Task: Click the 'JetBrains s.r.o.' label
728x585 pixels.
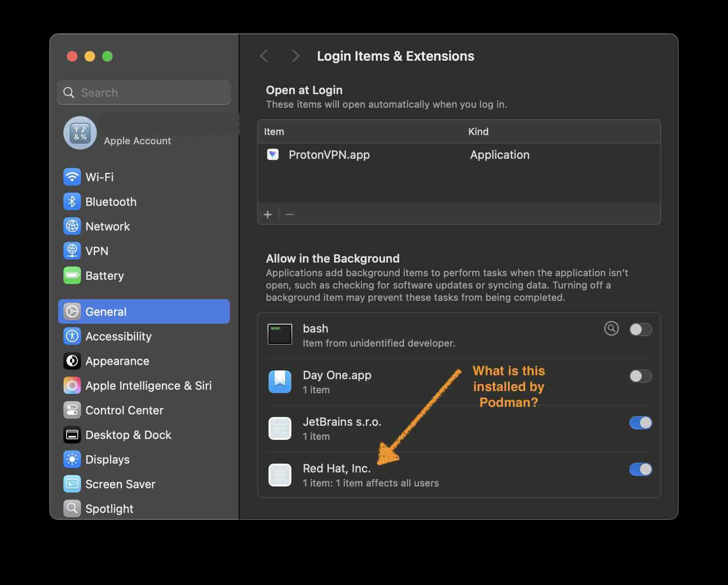Action: tap(342, 422)
